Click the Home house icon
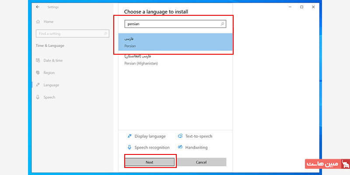 tap(38, 21)
